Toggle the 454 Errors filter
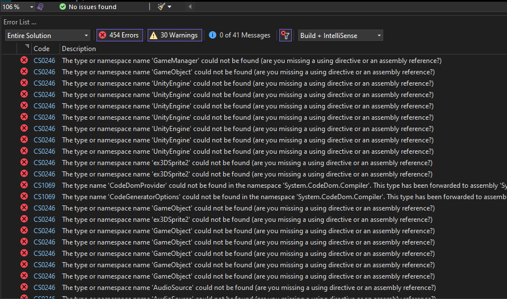Screen dimensions: 507x299 pos(119,35)
